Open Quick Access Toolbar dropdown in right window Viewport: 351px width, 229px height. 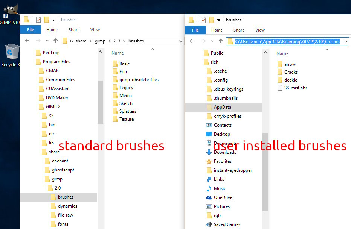(x=219, y=20)
